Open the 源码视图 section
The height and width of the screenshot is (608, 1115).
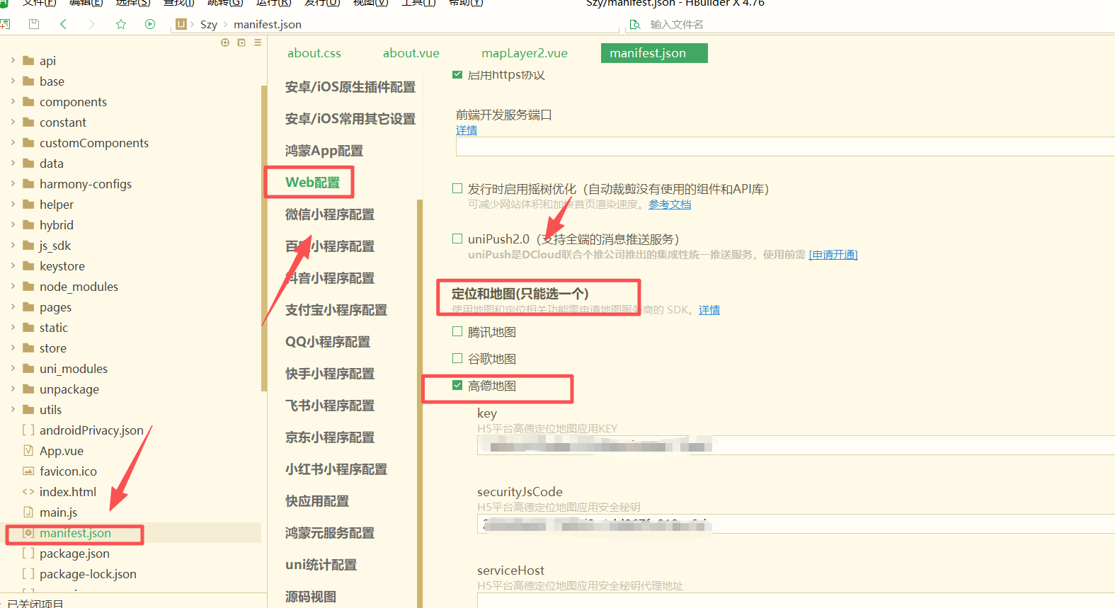[311, 596]
